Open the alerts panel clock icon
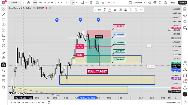 tap(185, 15)
